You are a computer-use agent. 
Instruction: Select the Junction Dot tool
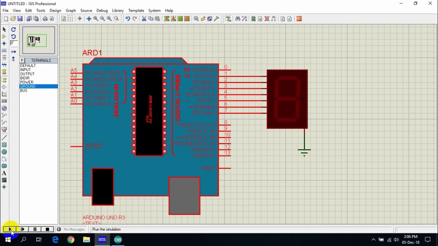(4, 43)
